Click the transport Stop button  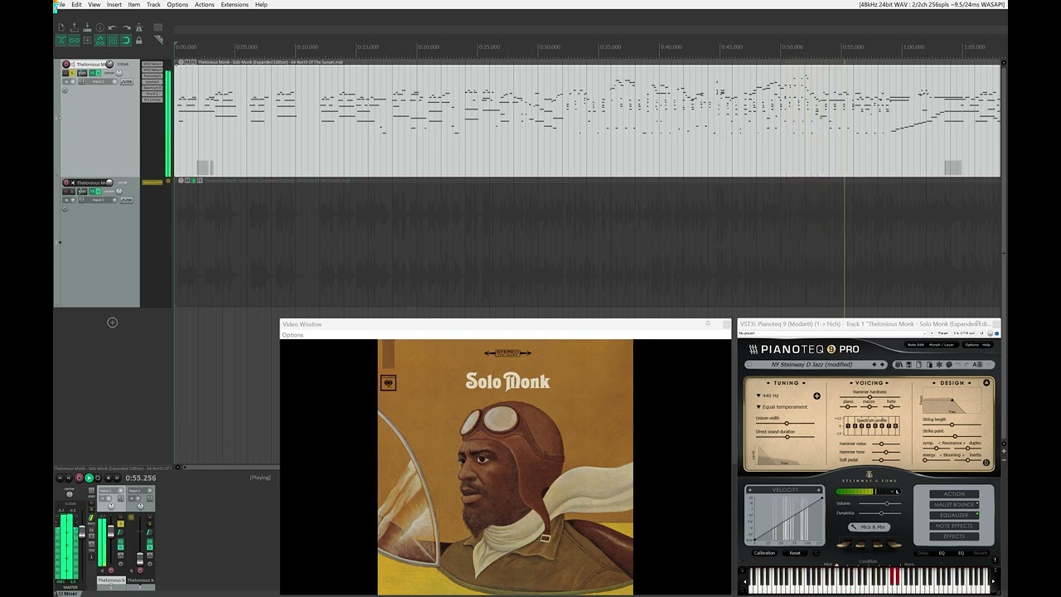109,478
